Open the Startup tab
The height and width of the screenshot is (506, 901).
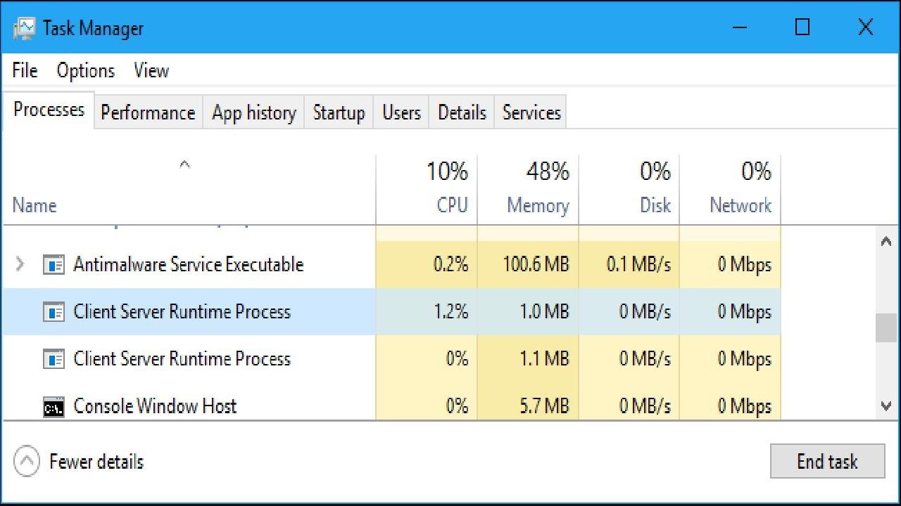[x=339, y=112]
